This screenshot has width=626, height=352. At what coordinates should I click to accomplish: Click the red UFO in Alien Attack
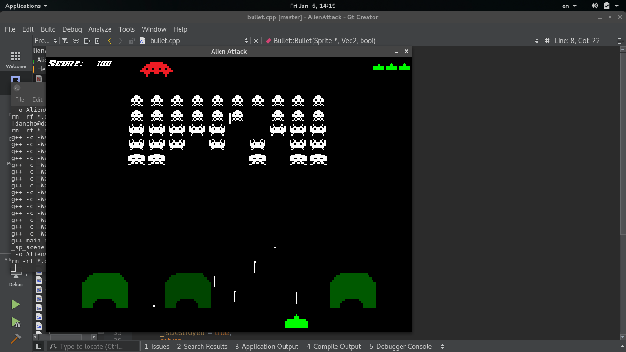[x=156, y=69]
